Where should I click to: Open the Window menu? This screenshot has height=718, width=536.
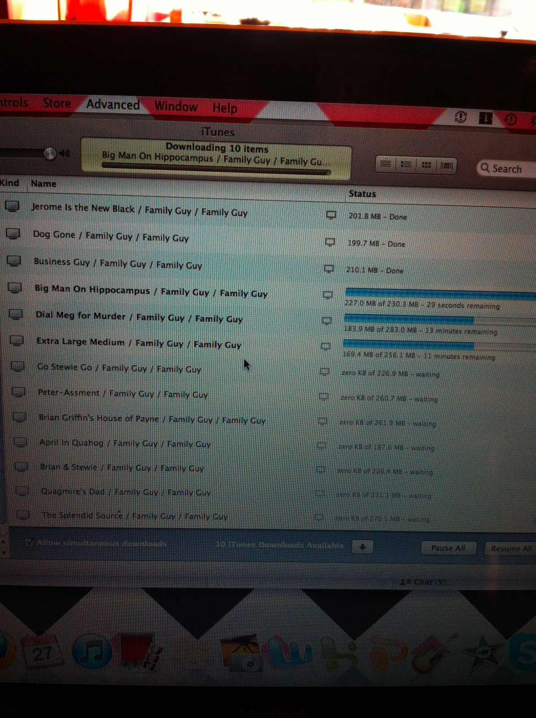pos(176,106)
